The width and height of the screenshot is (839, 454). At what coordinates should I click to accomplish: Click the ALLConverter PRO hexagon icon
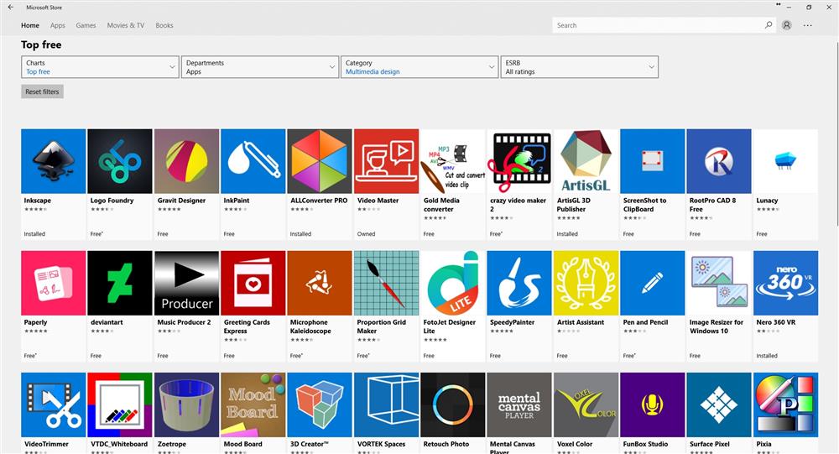320,161
